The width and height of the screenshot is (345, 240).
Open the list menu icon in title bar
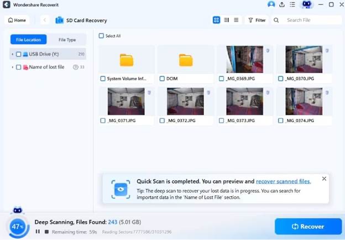click(292, 4)
